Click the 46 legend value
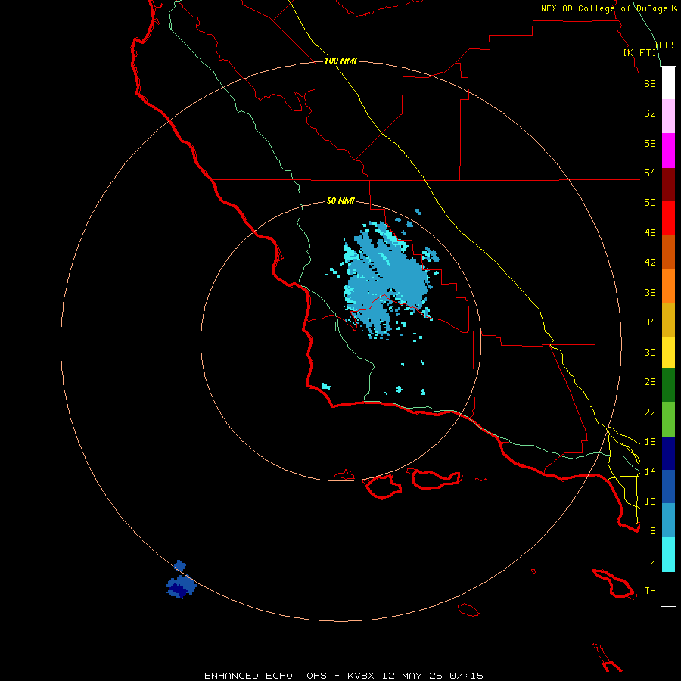This screenshot has height=681, width=681. click(650, 233)
